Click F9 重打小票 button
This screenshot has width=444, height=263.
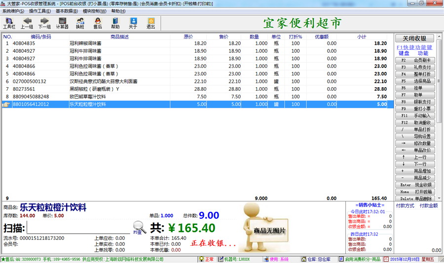pyautogui.click(x=415, y=108)
